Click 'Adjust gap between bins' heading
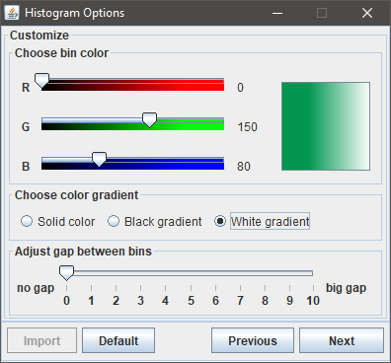Image resolution: width=391 pixels, height=363 pixels. 83,252
